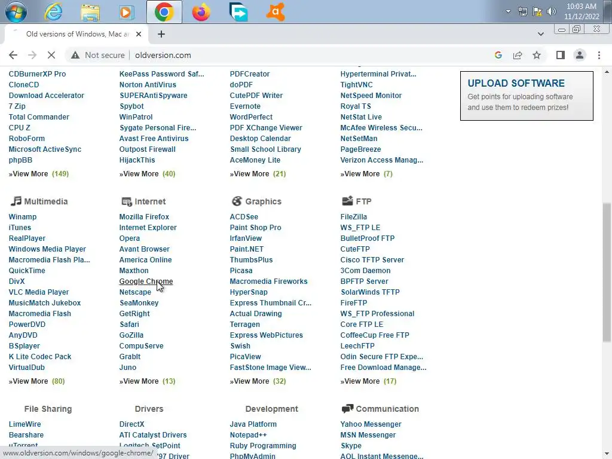Screen dimensions: 612x459
Task: Share this page icon
Action: (518, 55)
